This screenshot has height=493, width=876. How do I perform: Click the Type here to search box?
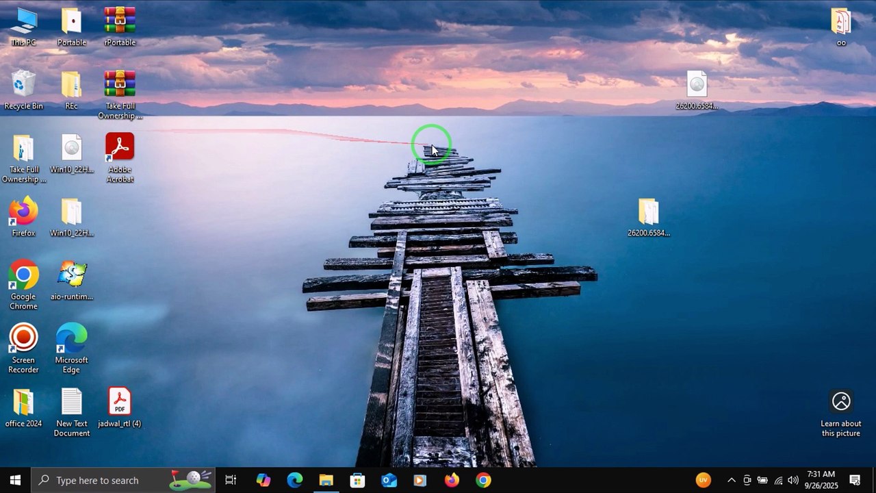tap(123, 480)
